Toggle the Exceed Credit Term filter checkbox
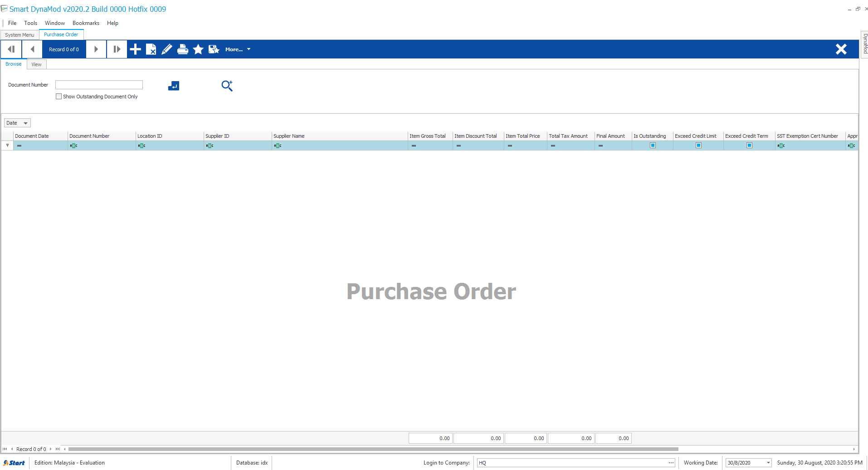This screenshot has height=470, width=868. tap(749, 145)
